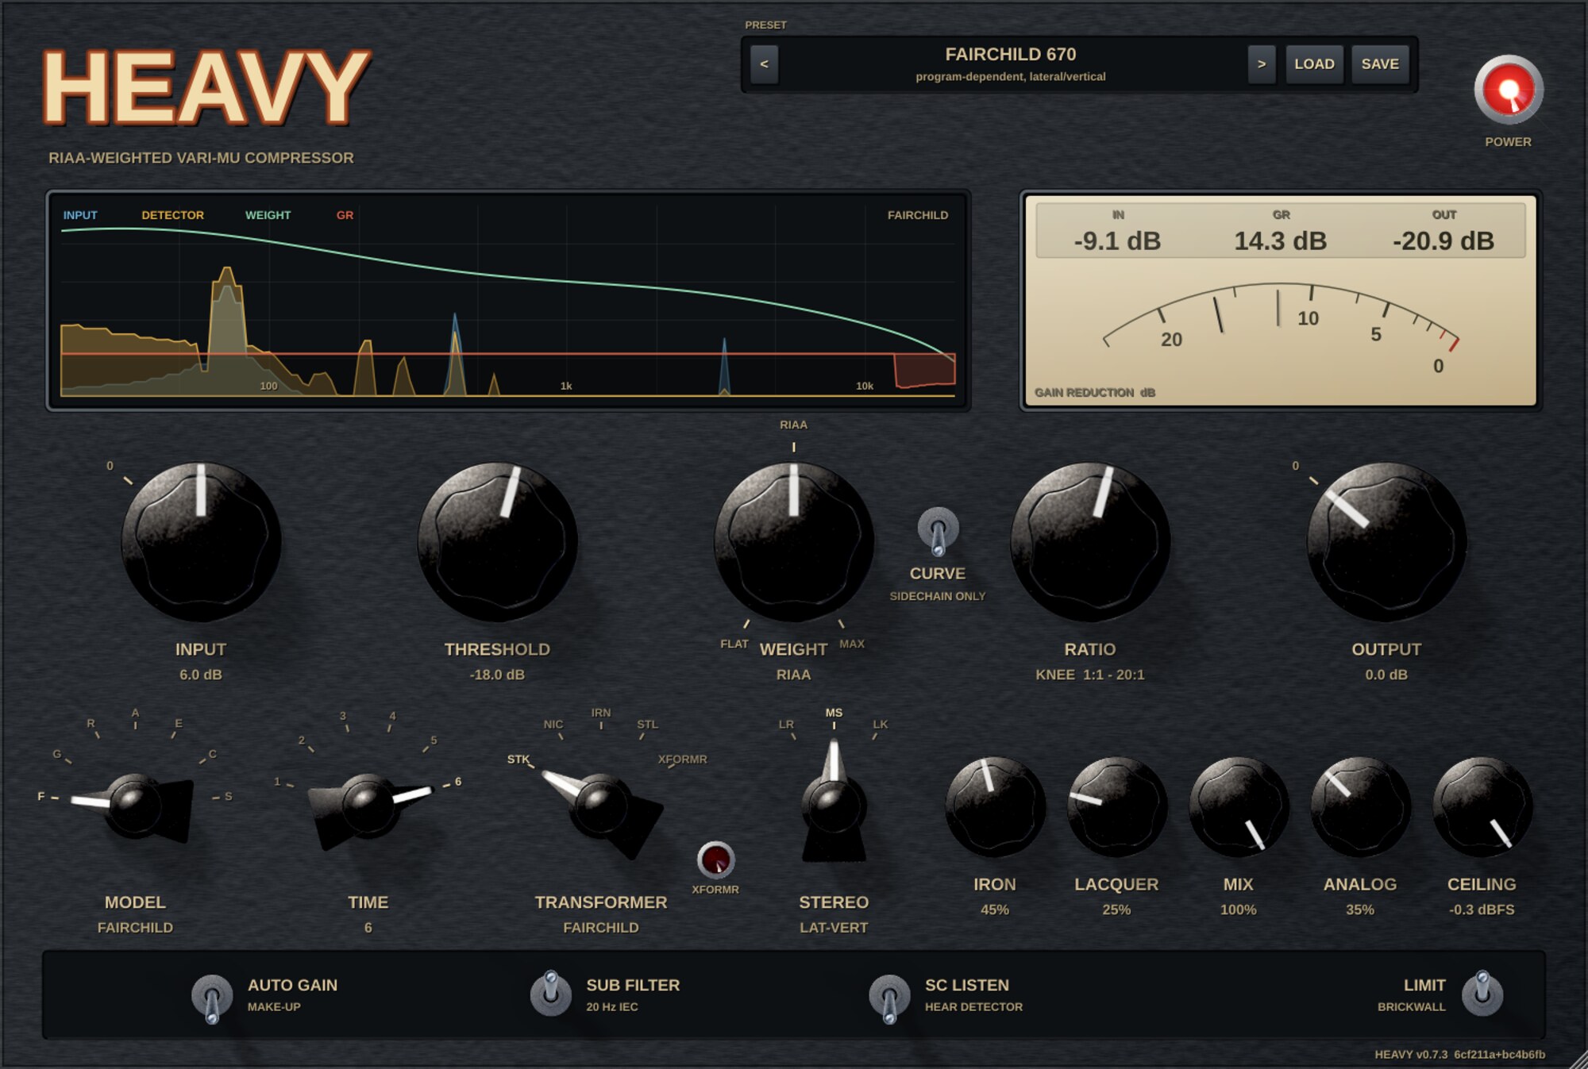This screenshot has height=1069, width=1588.
Task: Click the WEIGHT legend in the spectrum display
Action: 268,215
